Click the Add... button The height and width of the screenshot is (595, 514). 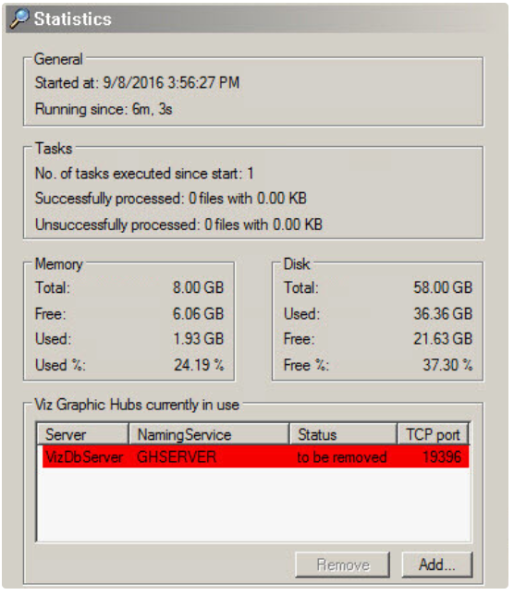[437, 565]
